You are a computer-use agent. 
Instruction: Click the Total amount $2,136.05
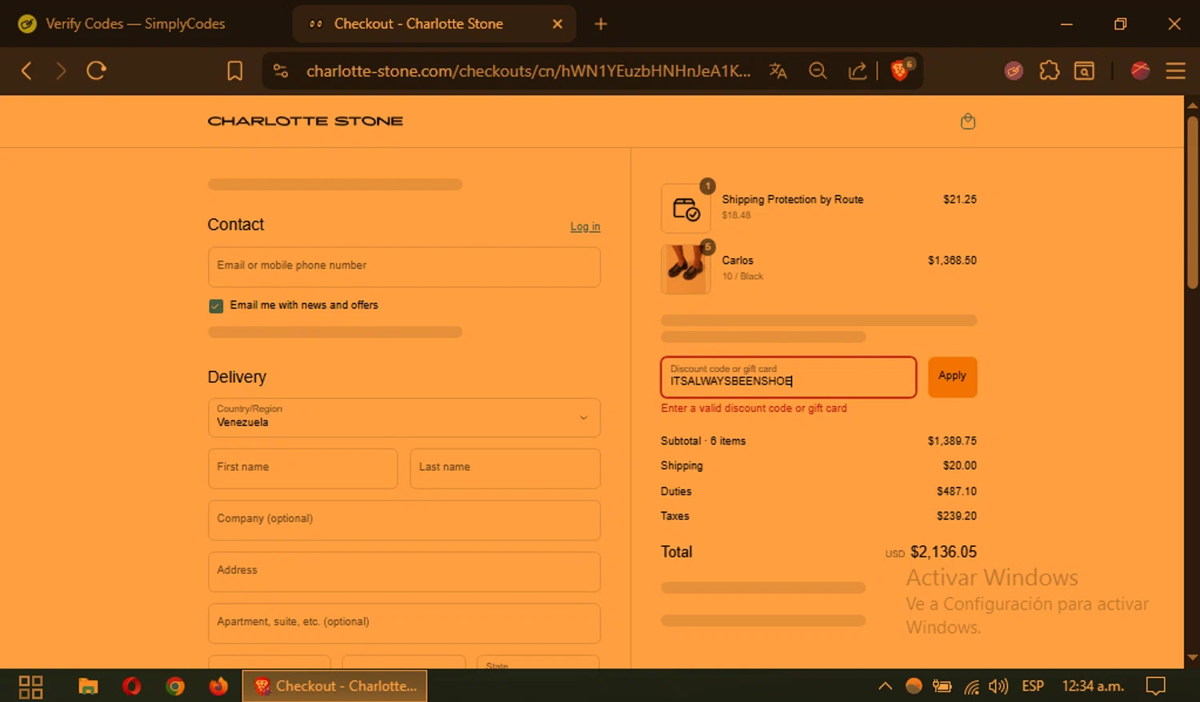pyautogui.click(x=943, y=552)
